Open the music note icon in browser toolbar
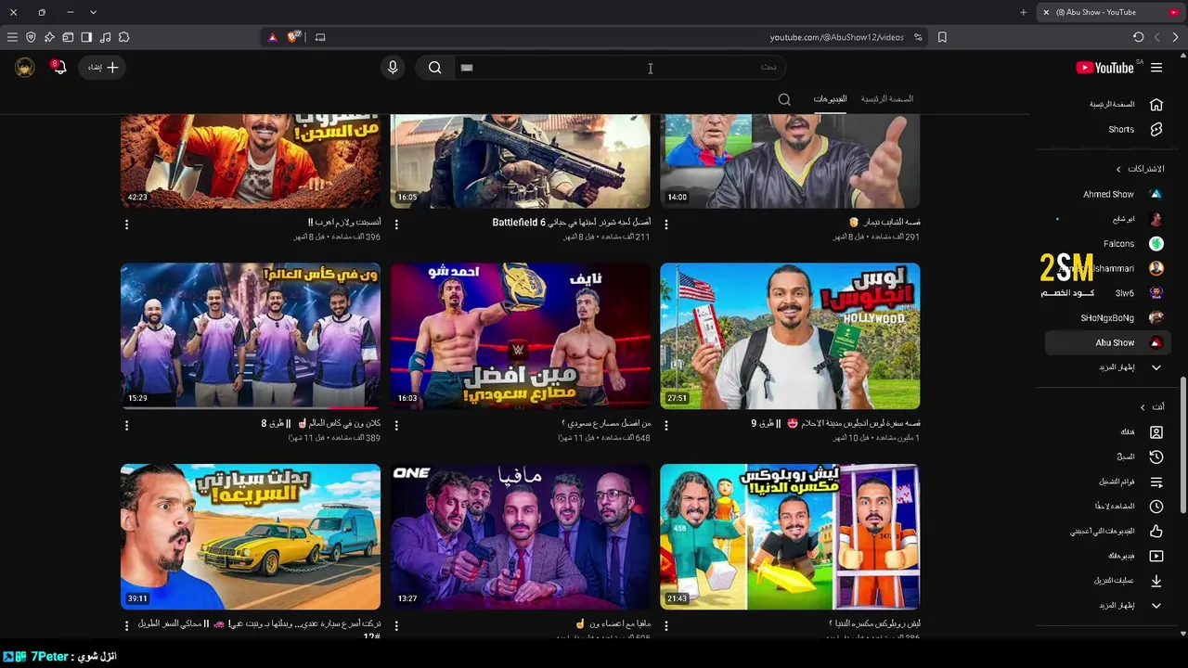Screen dimensions: 1188x668 click(105, 37)
